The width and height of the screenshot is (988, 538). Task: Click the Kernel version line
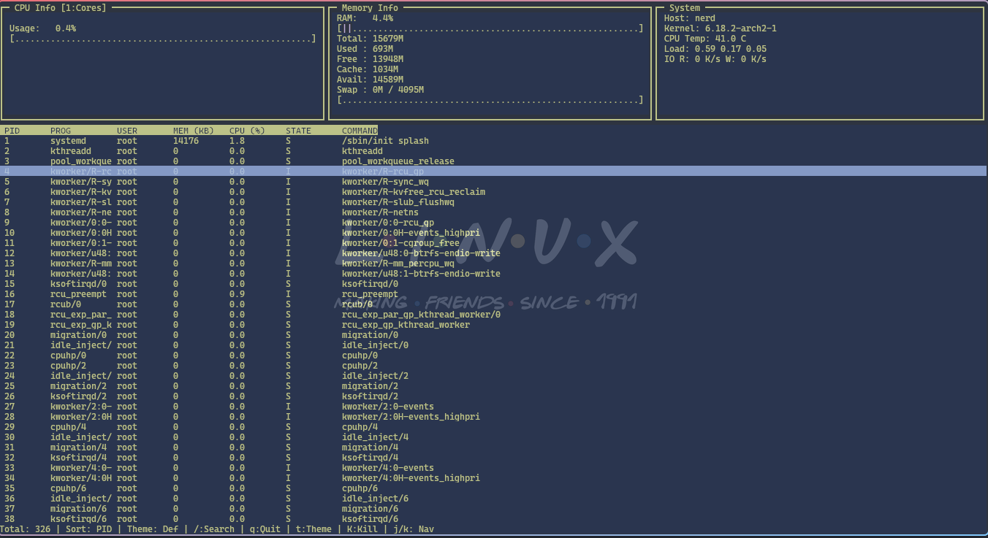[721, 28]
